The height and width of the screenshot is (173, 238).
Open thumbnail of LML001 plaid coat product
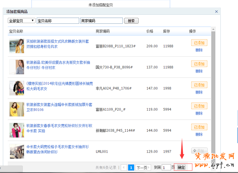[x=17, y=151]
